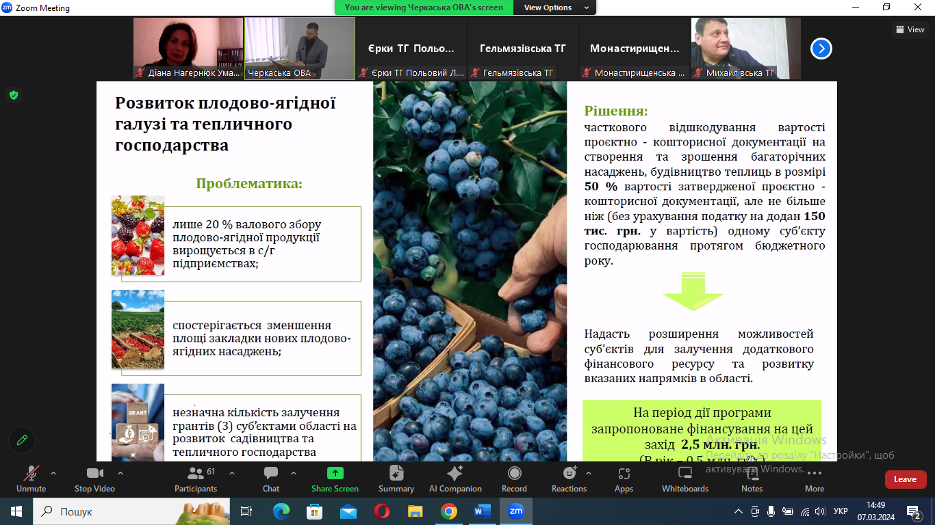Viewport: 935px width, 525px height.
Task: Click the GRANT image in slide
Action: [x=138, y=422]
